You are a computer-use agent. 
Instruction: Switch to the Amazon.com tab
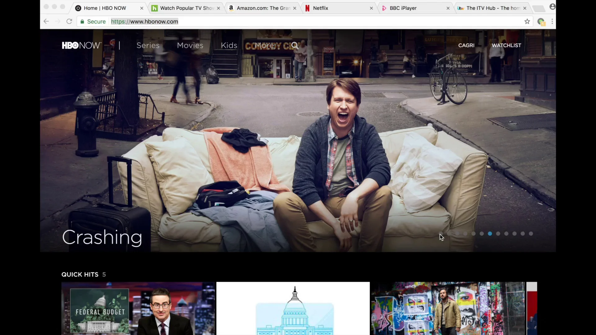click(x=263, y=8)
